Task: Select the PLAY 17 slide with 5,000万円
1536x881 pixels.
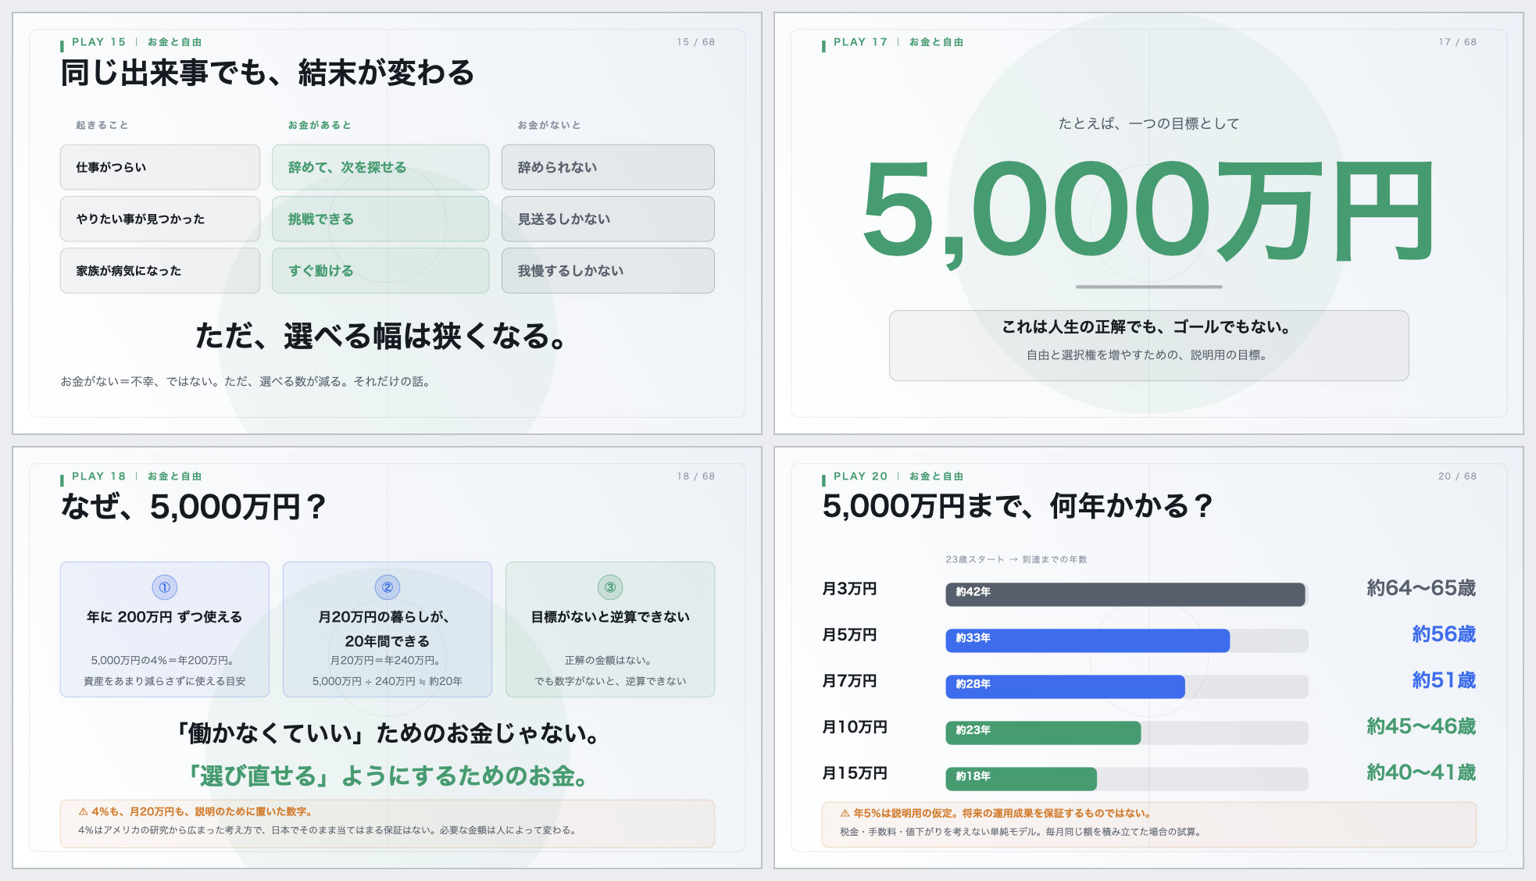Action: click(x=1148, y=223)
